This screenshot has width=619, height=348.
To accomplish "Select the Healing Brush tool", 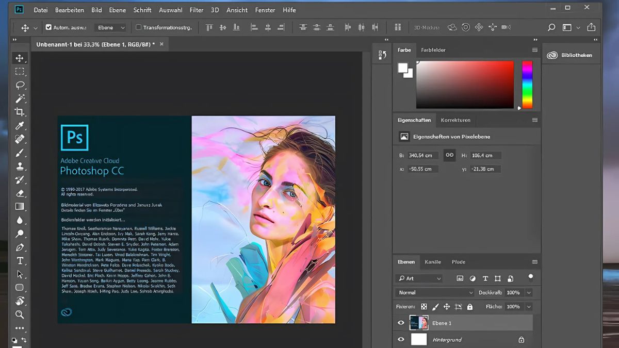I will [20, 139].
